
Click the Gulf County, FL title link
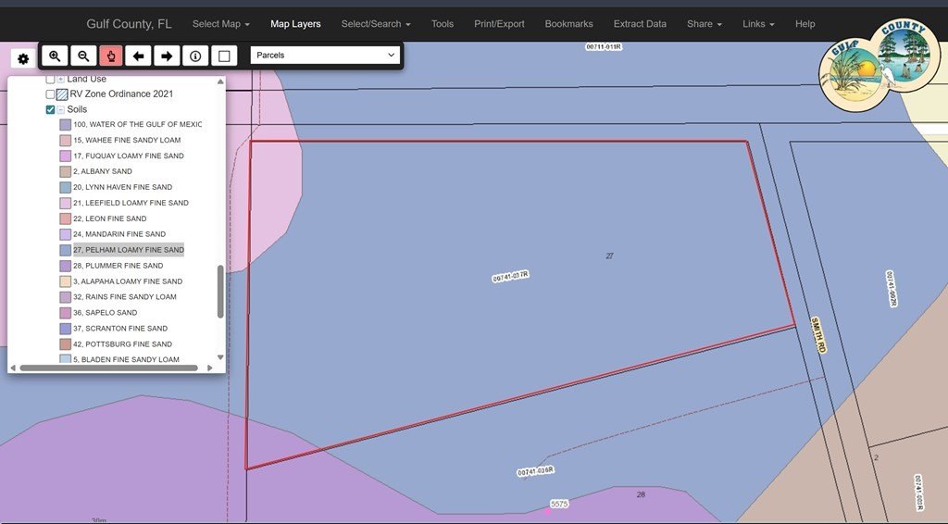point(129,24)
